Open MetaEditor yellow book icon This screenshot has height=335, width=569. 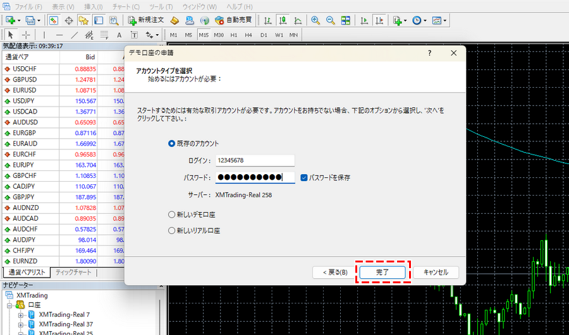tap(174, 20)
